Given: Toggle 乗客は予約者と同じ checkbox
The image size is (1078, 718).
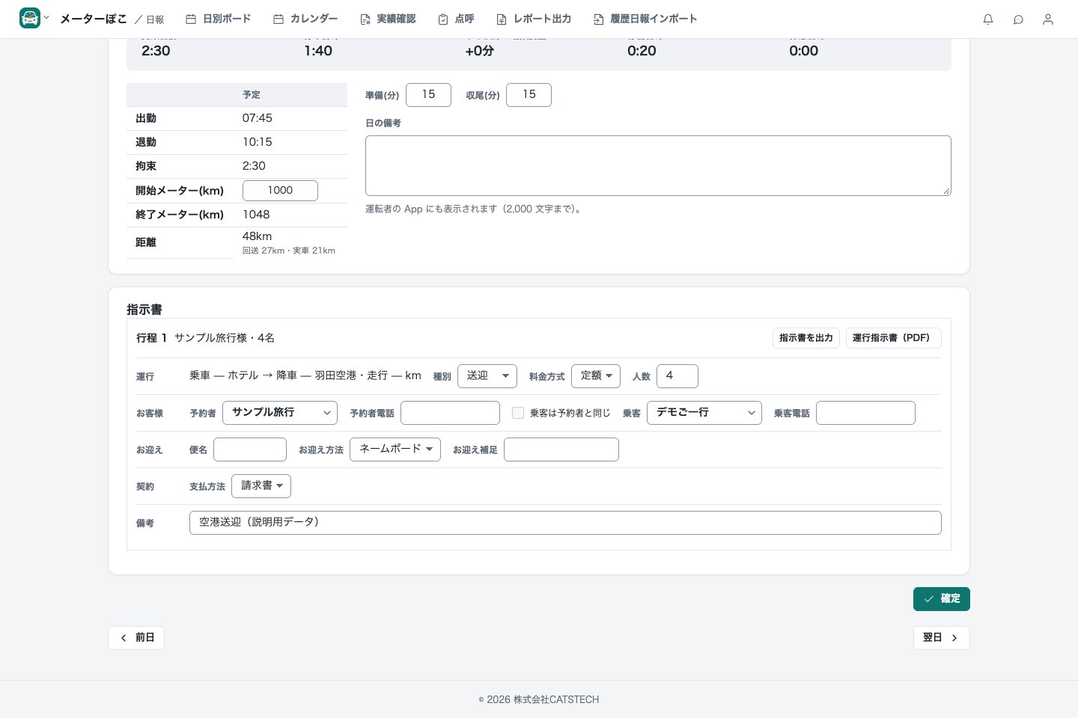Looking at the screenshot, I should (x=518, y=413).
